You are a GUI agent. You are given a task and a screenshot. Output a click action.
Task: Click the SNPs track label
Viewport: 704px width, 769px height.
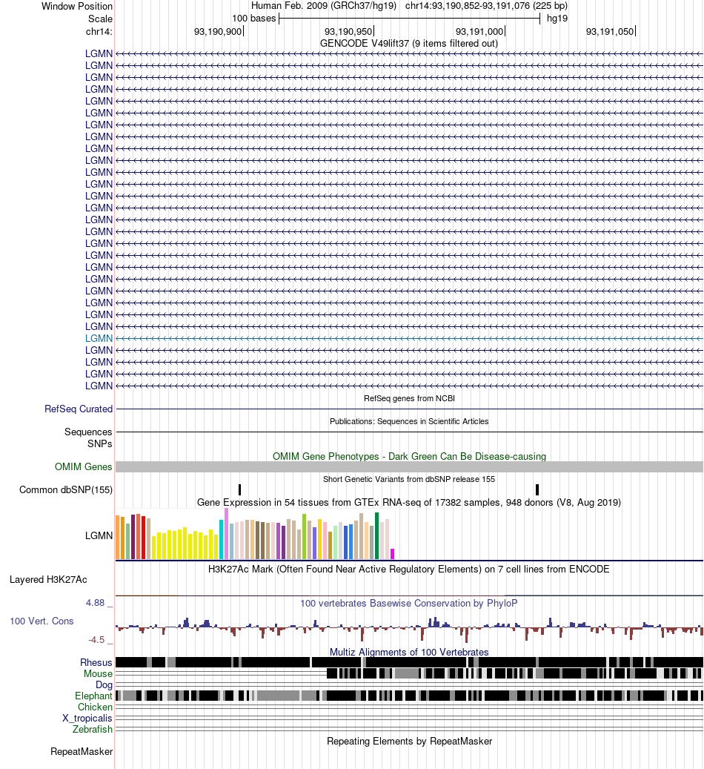pyautogui.click(x=100, y=444)
